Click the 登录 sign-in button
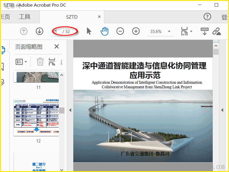Viewport: 229px width, 172px height. (x=225, y=17)
